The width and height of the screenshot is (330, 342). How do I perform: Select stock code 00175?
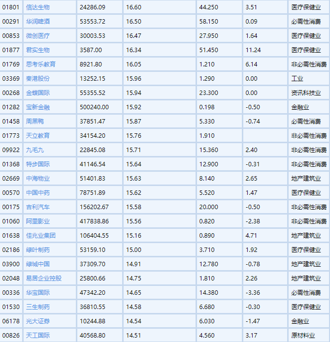point(11,207)
